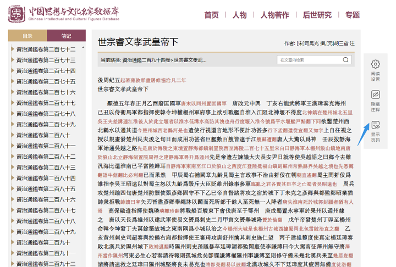Expand 資治通鑑卷第二百九十 tree node arrow
This screenshot has width=396, height=267.
click(13, 242)
